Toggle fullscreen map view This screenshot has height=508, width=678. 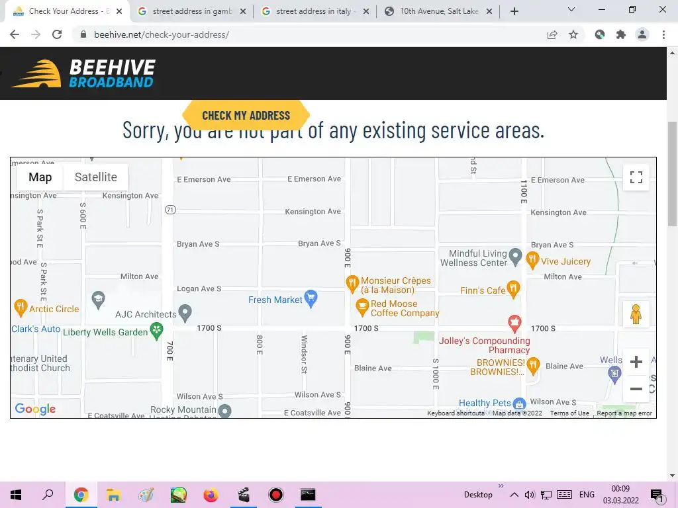(636, 177)
